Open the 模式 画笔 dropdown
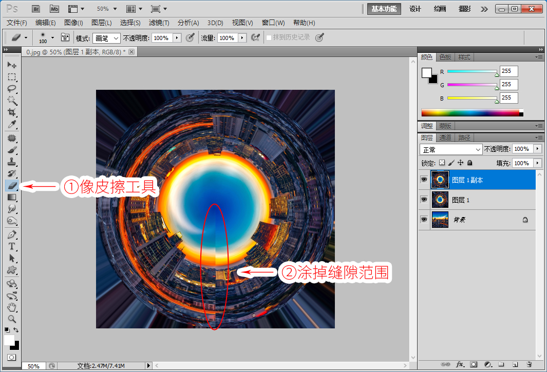Screen dimensions: 547x372 (107, 38)
